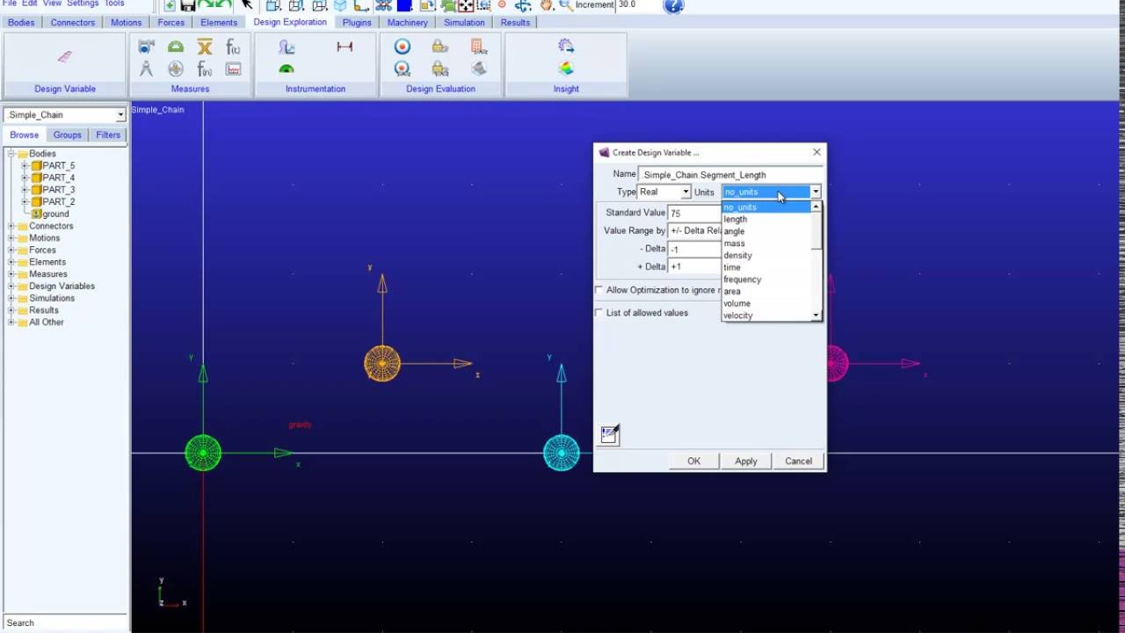Screen dimensions: 1125x633
Task: Click the angle measure caliper icon
Action: (146, 69)
